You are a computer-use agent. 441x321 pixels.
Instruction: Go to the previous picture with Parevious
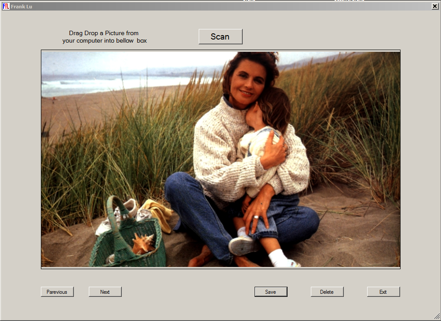pyautogui.click(x=57, y=292)
